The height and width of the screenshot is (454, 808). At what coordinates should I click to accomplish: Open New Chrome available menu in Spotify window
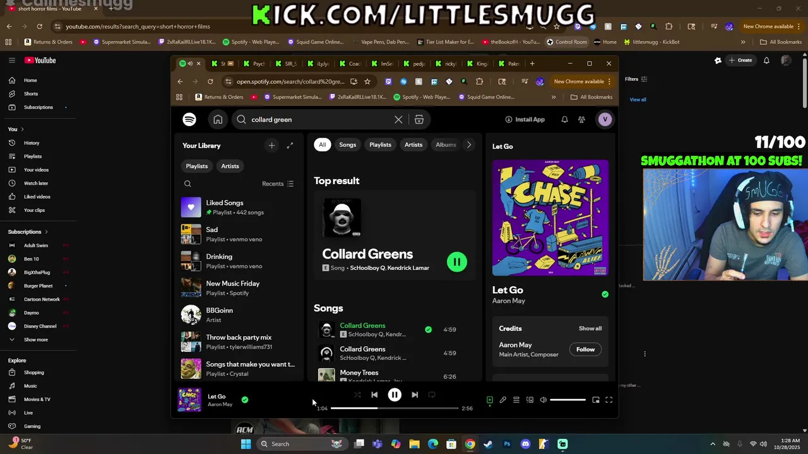(x=582, y=81)
